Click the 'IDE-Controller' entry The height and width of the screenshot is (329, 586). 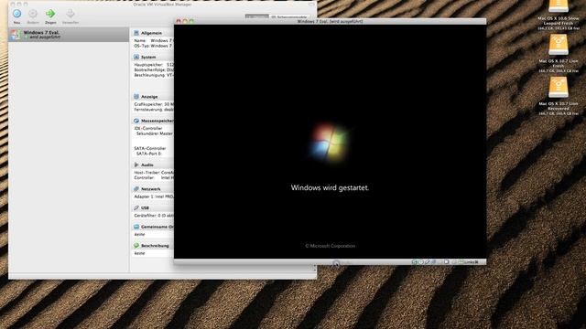pyautogui.click(x=148, y=128)
